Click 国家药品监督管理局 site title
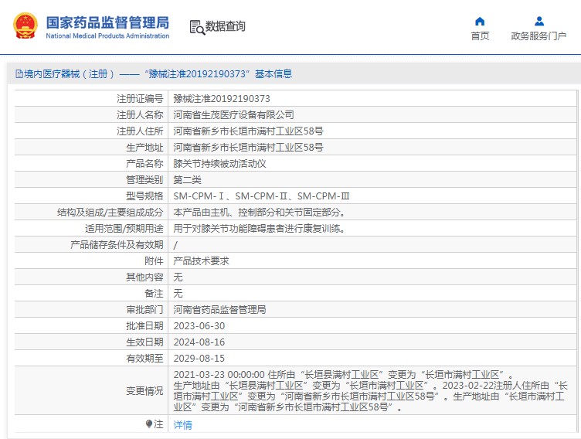This screenshot has width=581, height=439. click(107, 22)
